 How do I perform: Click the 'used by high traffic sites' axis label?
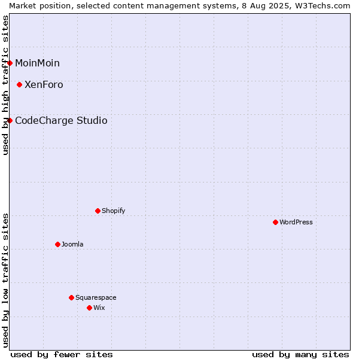click(5, 85)
